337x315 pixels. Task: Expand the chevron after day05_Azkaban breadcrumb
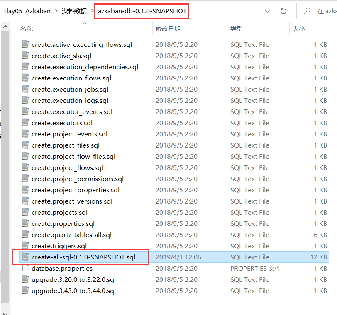coord(56,11)
